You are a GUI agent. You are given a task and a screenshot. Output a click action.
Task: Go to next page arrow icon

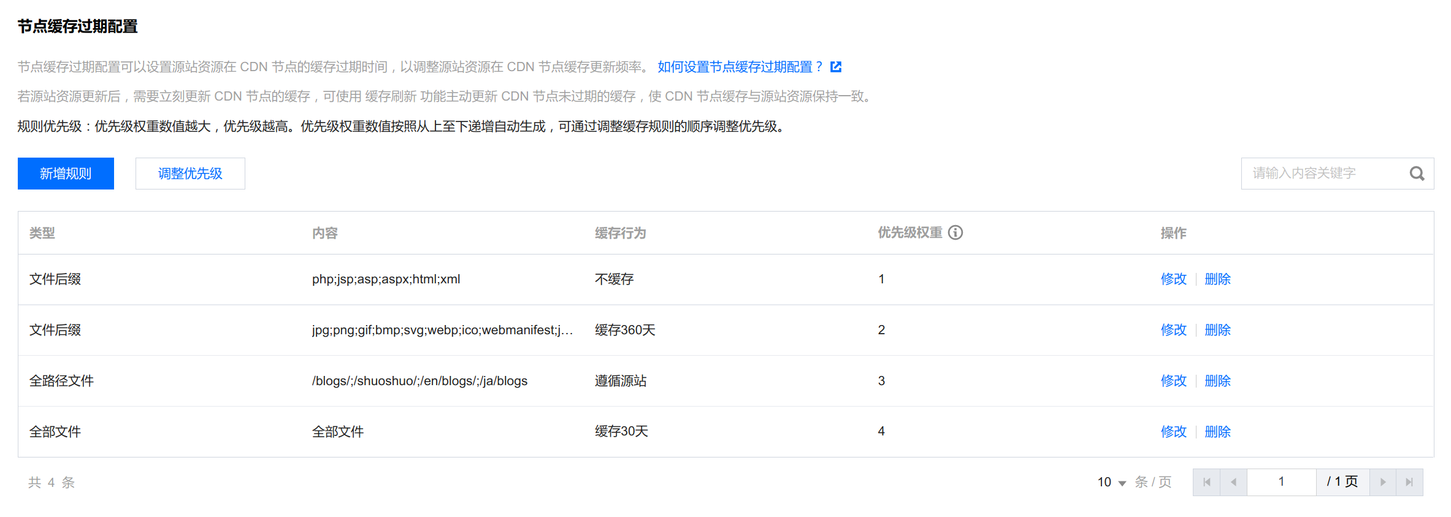pyautogui.click(x=1383, y=482)
